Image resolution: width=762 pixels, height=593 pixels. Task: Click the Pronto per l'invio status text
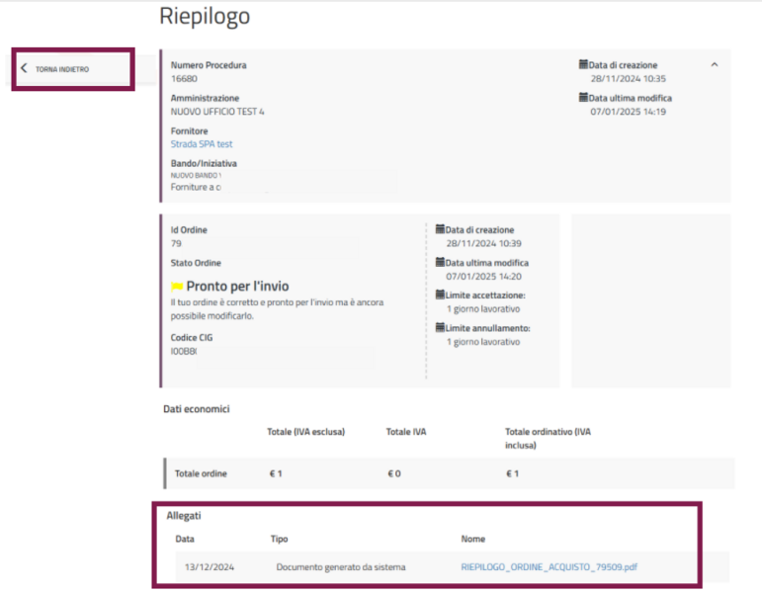[x=237, y=287]
